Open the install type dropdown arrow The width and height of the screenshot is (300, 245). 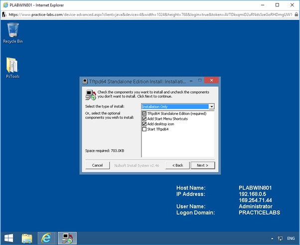coord(211,106)
